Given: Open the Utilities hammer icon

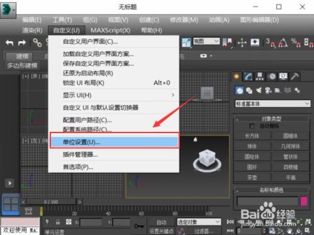Looking at the screenshot, I should [295, 76].
